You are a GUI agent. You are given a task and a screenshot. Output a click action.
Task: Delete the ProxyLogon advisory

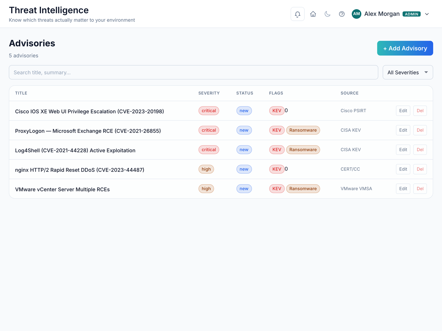click(420, 130)
